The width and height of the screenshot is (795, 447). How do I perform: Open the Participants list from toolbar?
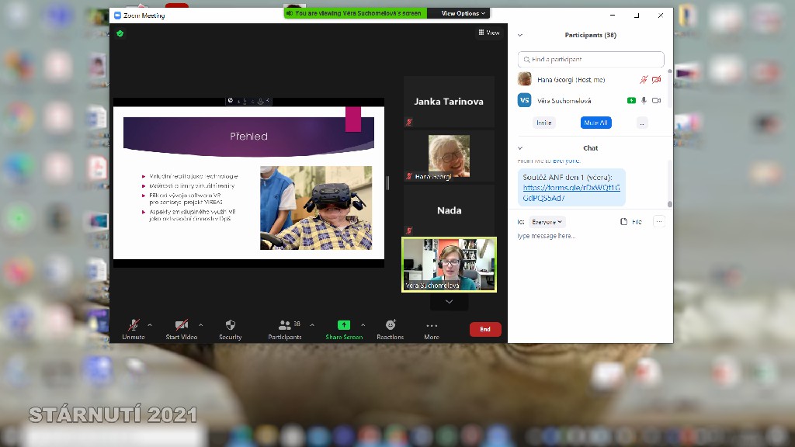(x=285, y=325)
